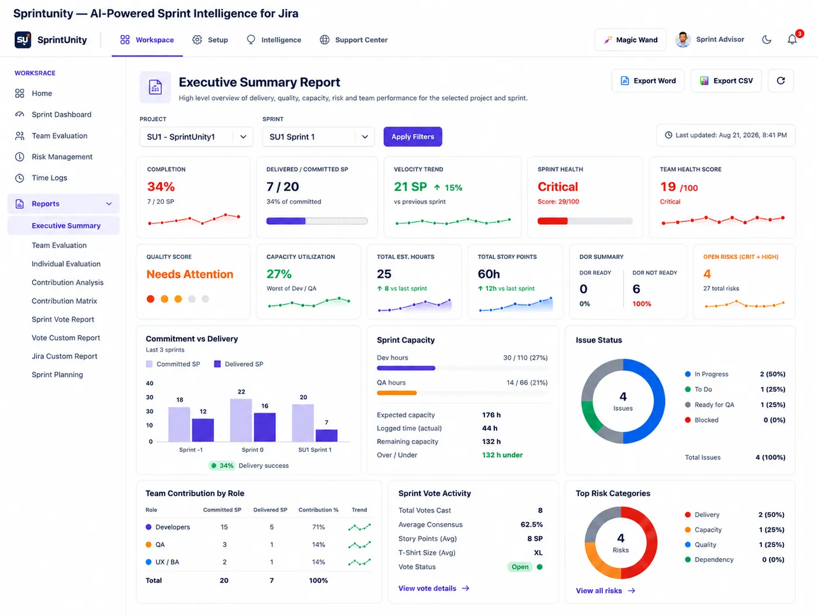Click the Sprint Health red progress bar

click(585, 221)
